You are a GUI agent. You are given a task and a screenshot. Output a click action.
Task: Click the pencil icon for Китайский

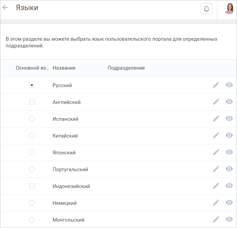(x=216, y=136)
